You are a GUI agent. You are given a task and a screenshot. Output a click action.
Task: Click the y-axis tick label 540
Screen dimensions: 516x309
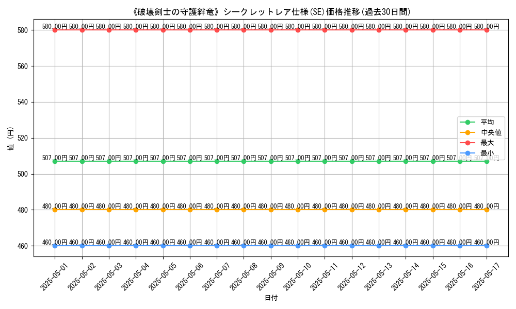tap(23, 102)
